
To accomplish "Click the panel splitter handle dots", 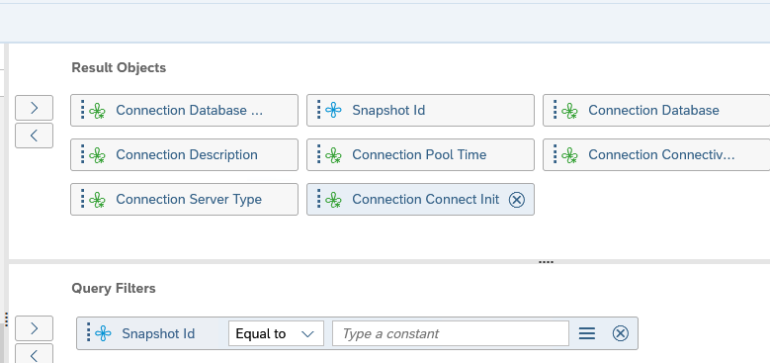I will 546,262.
